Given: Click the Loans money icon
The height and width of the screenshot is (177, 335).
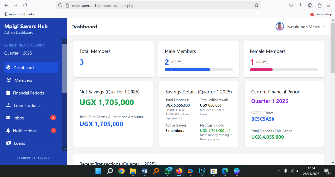Looking at the screenshot, I should (x=9, y=143).
